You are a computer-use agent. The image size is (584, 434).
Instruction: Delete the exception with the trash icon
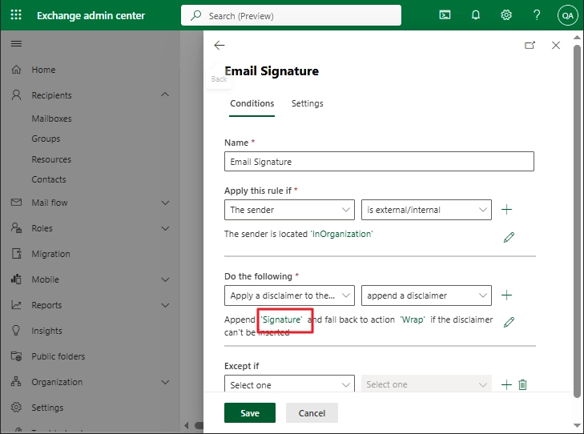[522, 384]
